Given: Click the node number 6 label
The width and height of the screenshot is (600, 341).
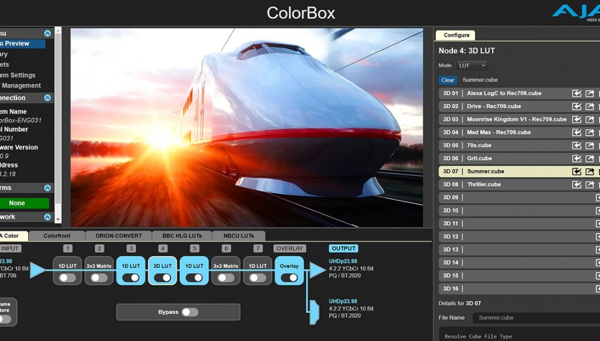Looking at the screenshot, I should tap(226, 248).
